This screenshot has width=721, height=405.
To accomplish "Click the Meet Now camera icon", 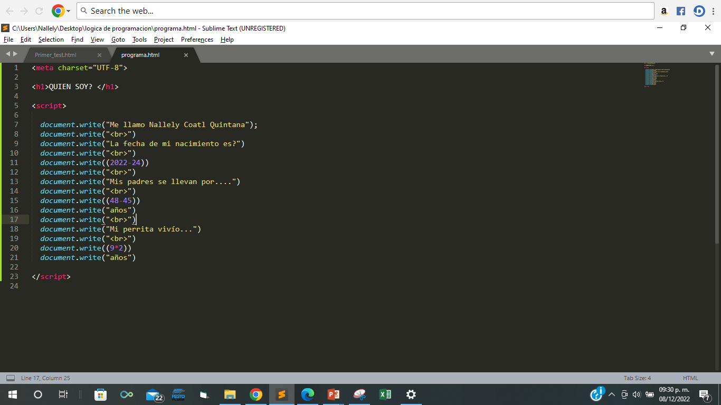I will click(x=624, y=394).
